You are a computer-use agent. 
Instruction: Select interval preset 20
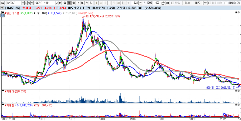click(114, 3)
